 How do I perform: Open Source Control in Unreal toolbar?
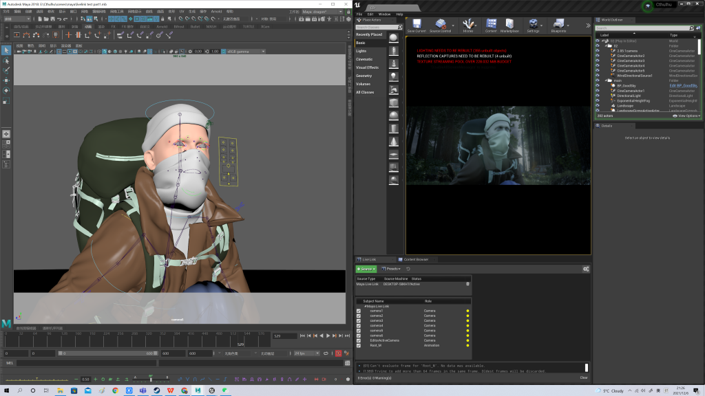[440, 25]
